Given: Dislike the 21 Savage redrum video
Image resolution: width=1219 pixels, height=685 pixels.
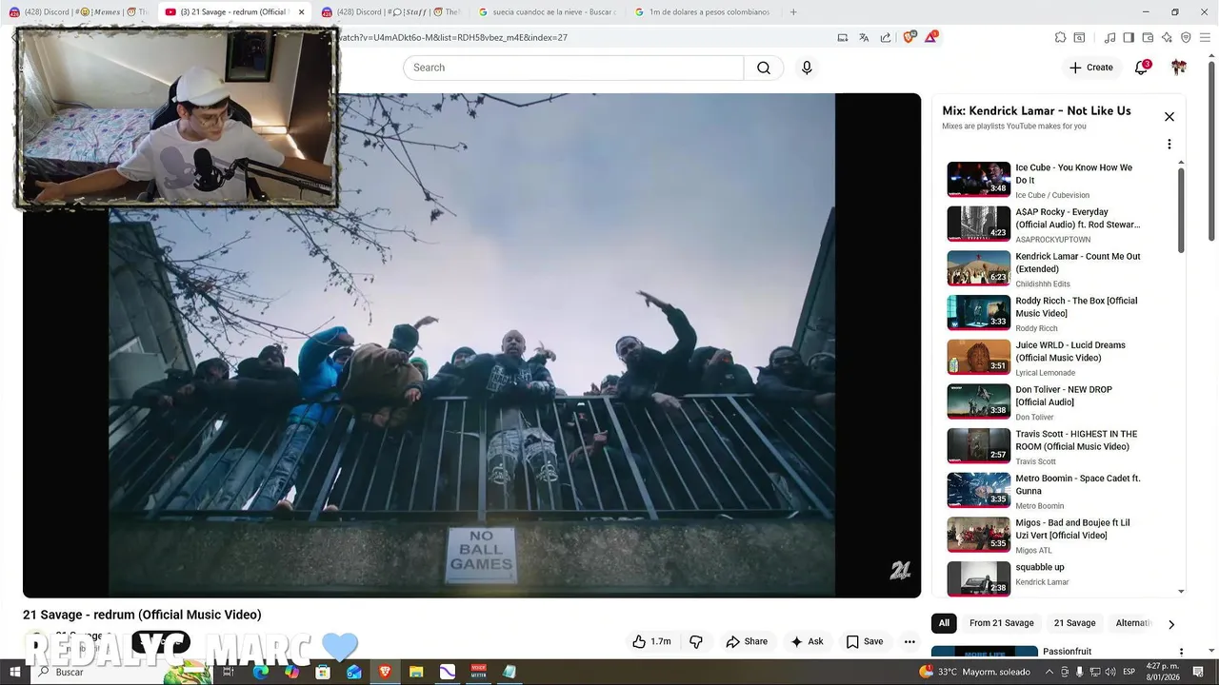Looking at the screenshot, I should coord(696,641).
